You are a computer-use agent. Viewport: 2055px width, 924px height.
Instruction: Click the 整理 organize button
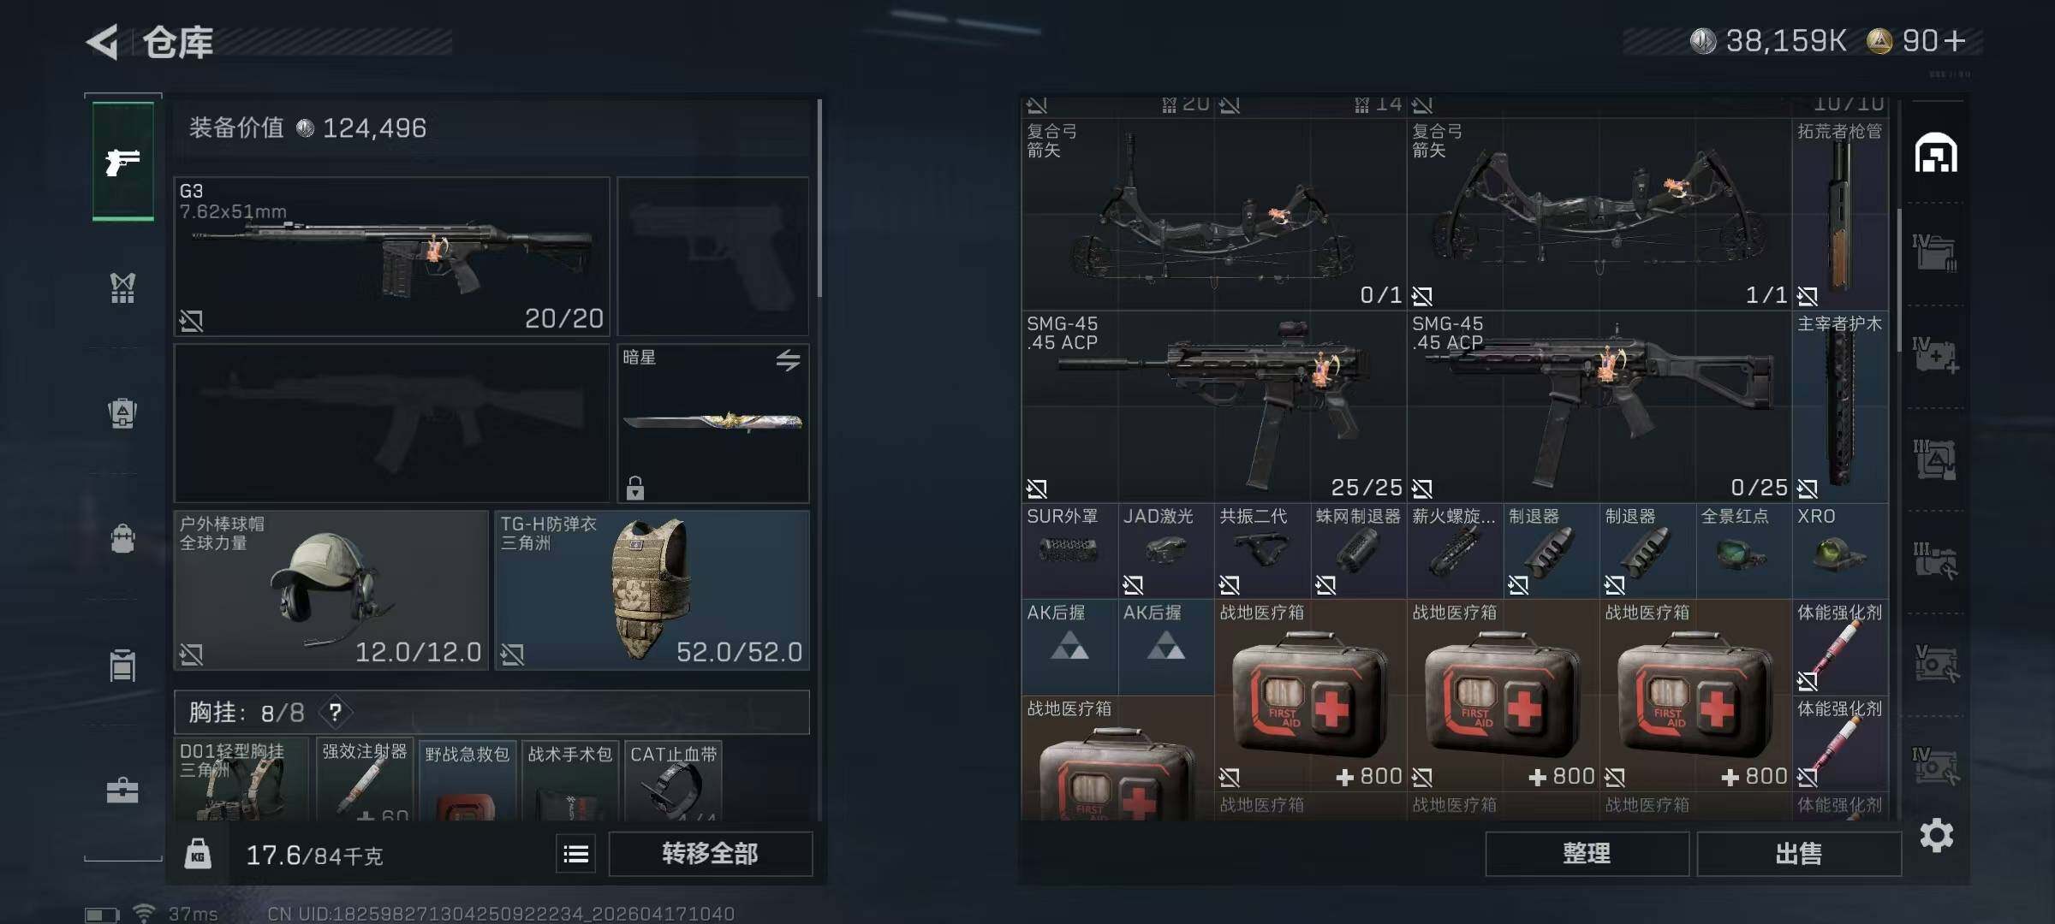(1587, 853)
